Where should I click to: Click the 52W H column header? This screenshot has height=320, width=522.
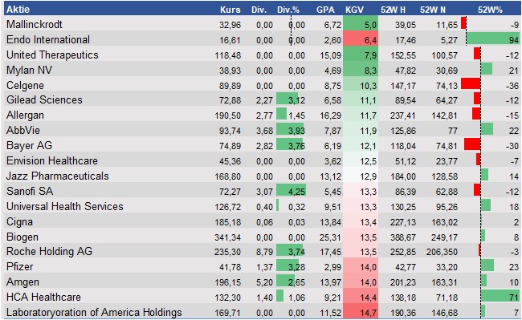pyautogui.click(x=393, y=10)
